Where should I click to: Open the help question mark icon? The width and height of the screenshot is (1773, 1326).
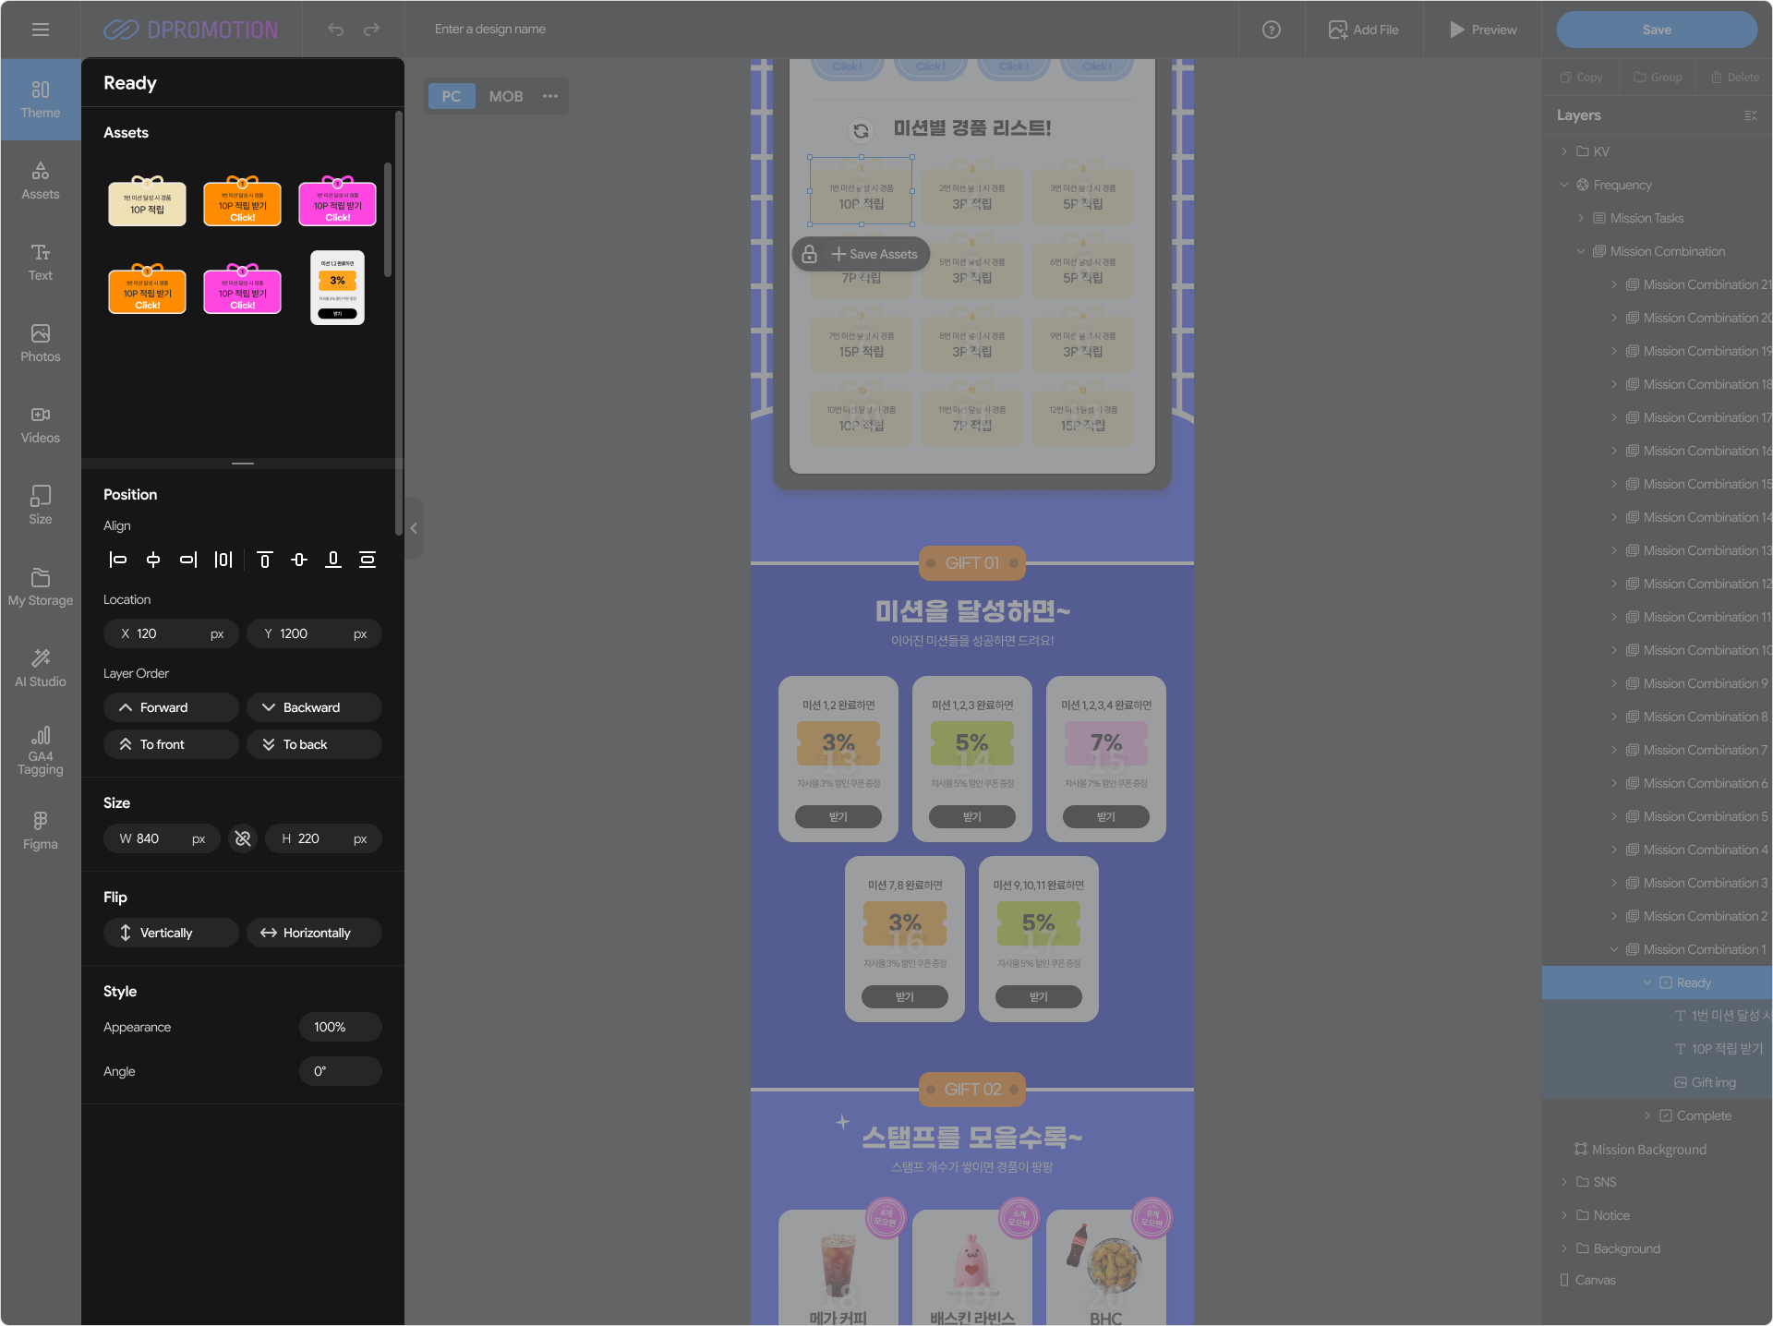click(1272, 30)
